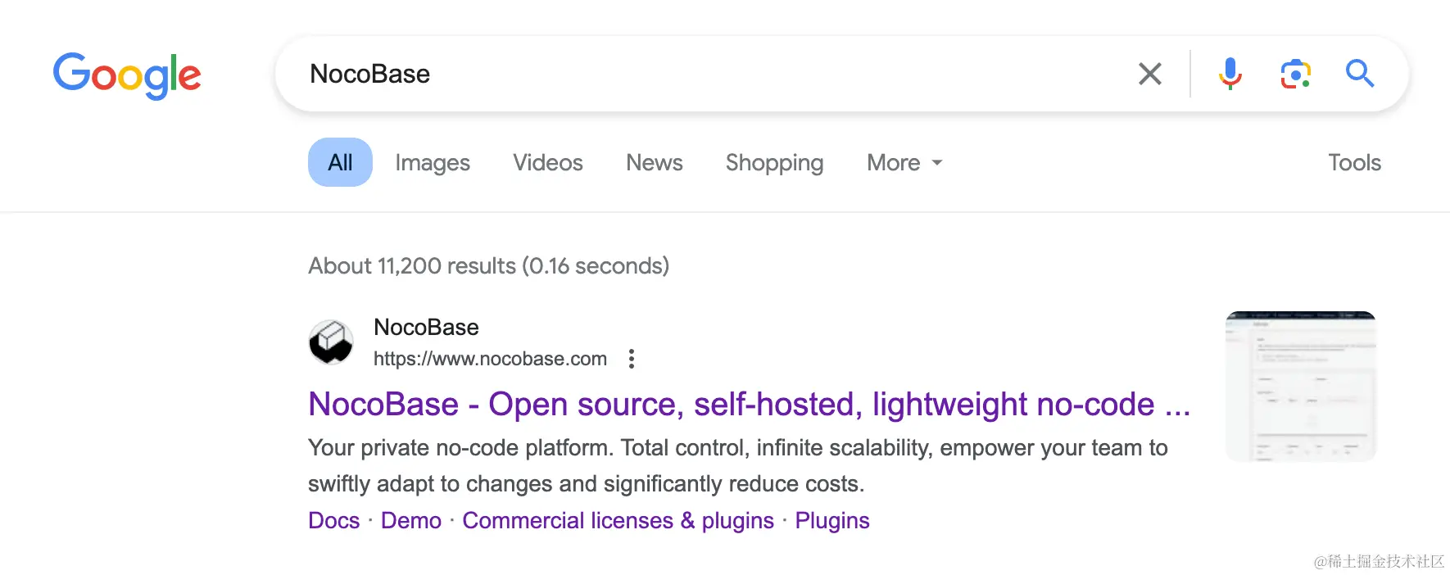
Task: Click the NocoBase website preview thumbnail
Action: pos(1300,385)
